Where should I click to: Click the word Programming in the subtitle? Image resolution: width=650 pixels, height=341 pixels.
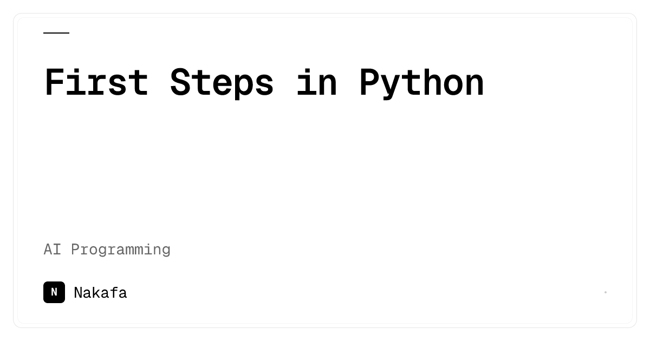[121, 250]
